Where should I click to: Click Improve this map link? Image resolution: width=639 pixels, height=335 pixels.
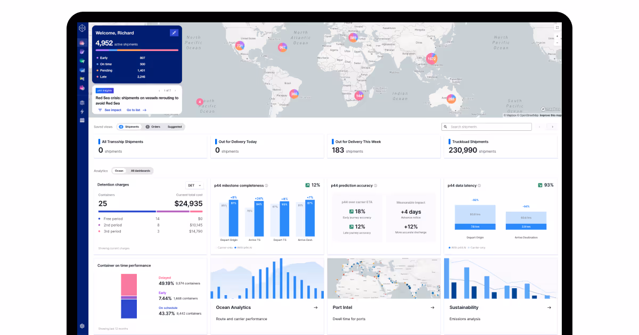click(x=550, y=115)
